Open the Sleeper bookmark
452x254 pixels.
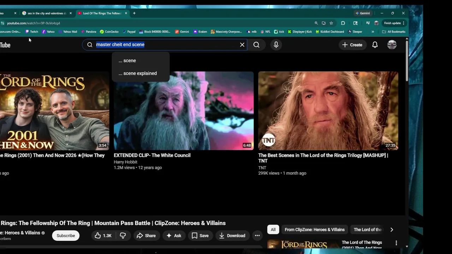pyautogui.click(x=355, y=32)
